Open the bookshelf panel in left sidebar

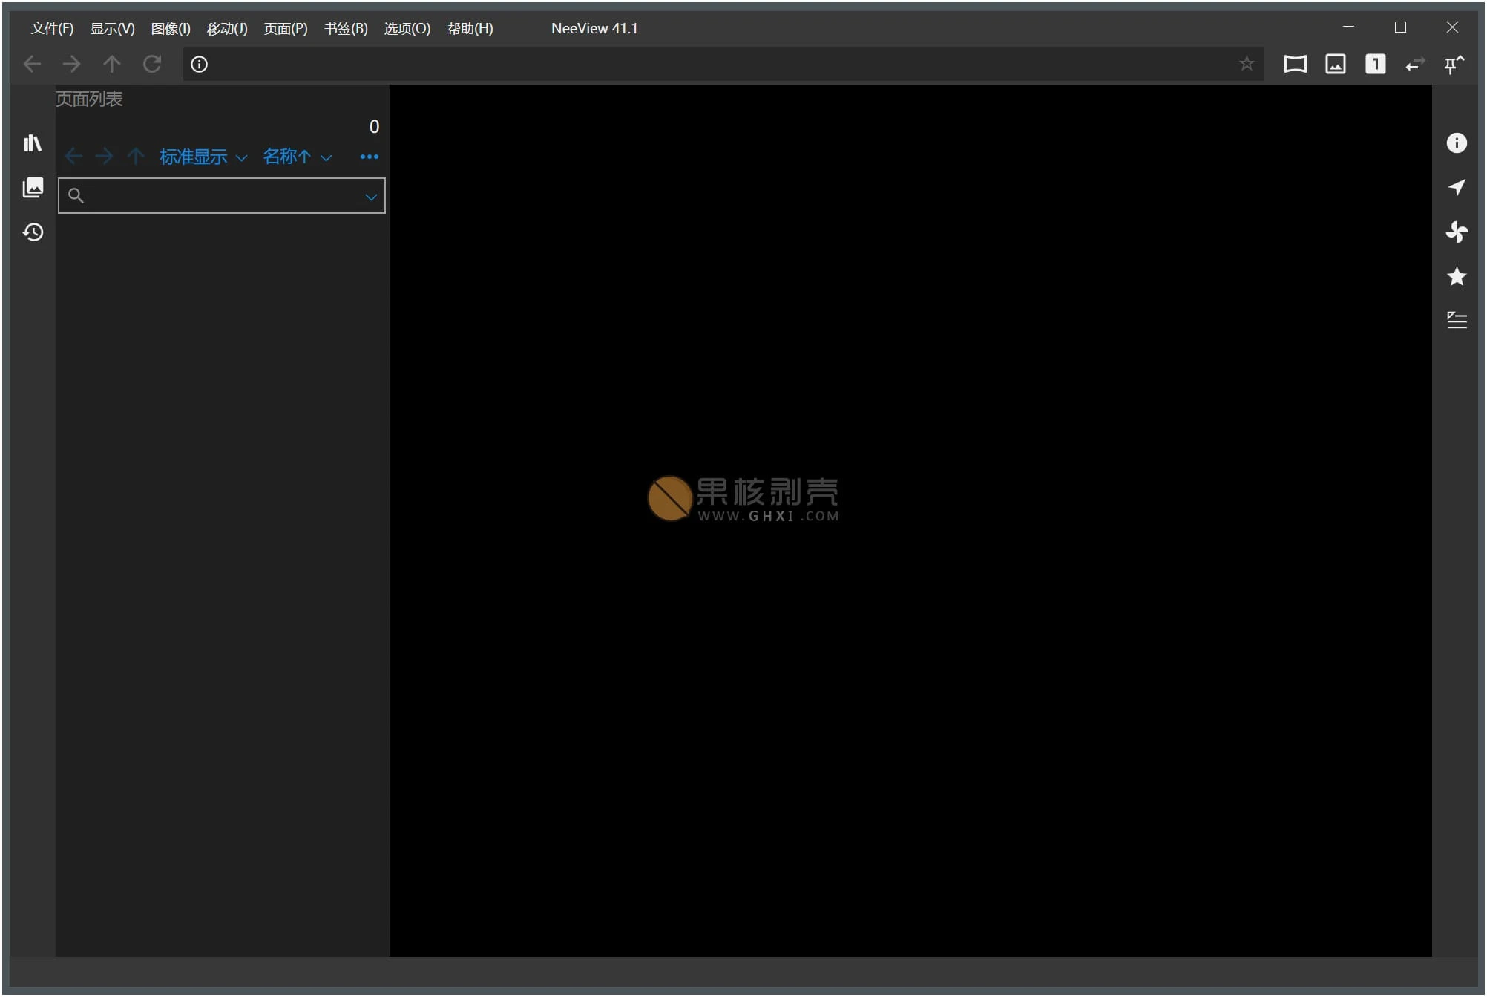tap(33, 143)
